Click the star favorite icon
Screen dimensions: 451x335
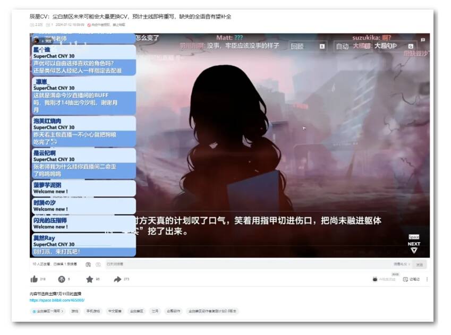(x=89, y=279)
